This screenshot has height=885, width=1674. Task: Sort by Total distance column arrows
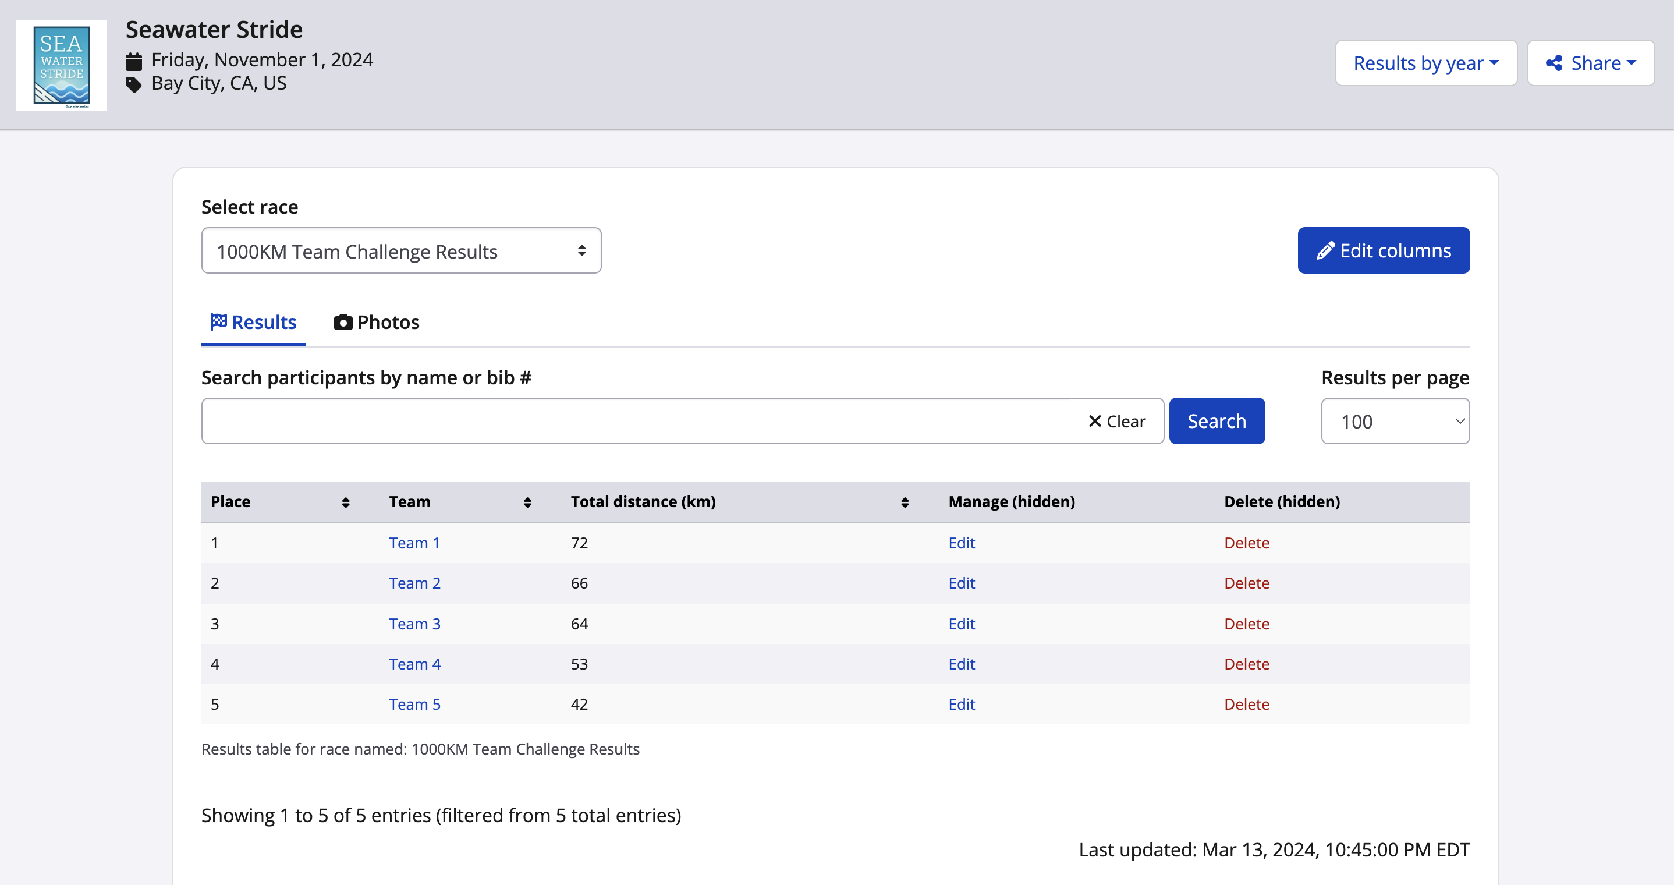click(904, 502)
